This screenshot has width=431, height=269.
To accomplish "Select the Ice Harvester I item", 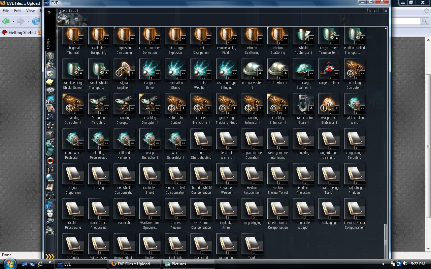I will (x=252, y=74).
